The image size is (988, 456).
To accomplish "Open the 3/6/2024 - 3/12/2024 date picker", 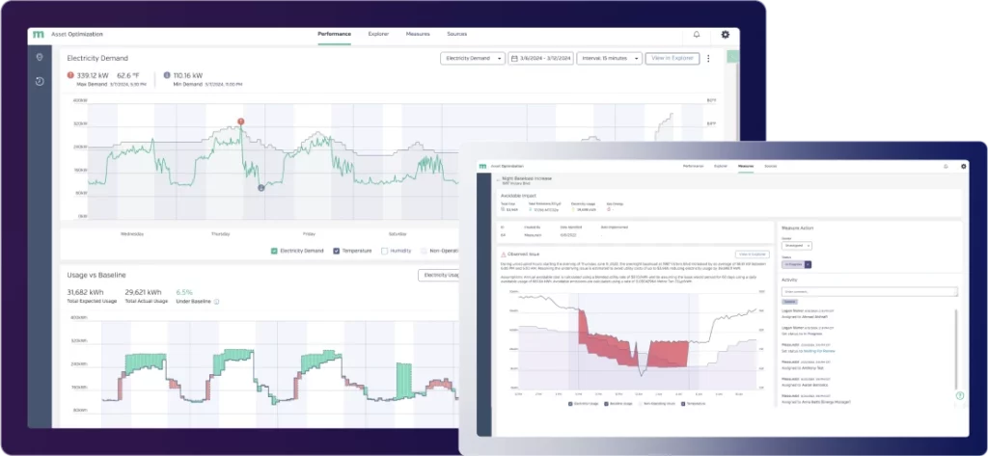I will click(540, 59).
